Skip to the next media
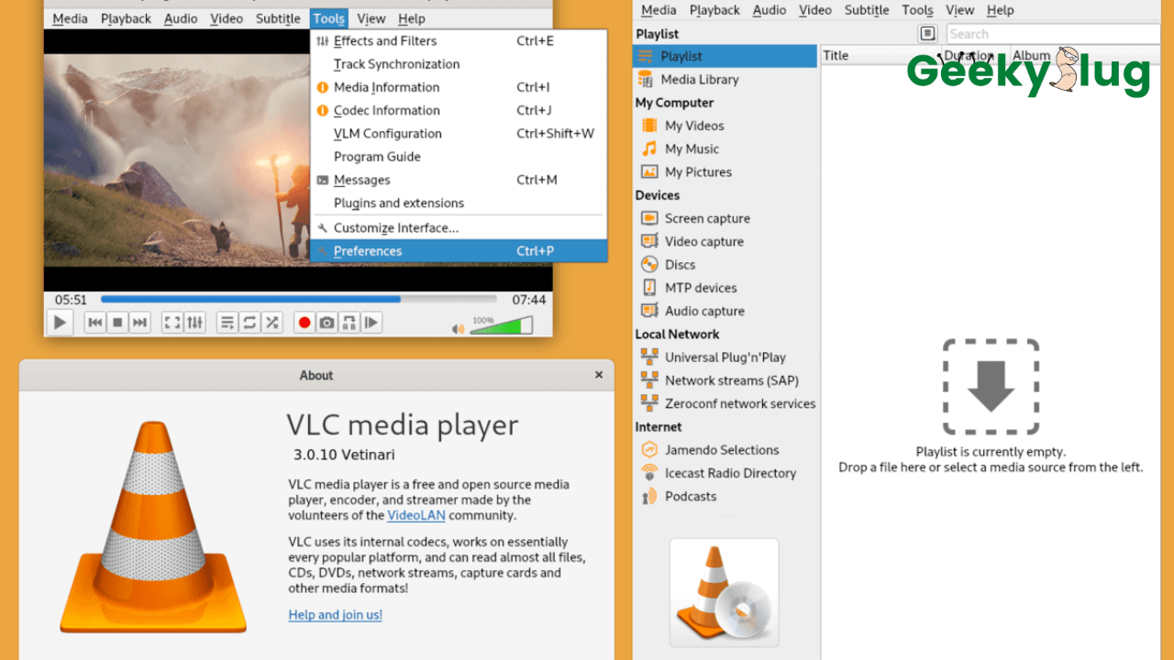Screen dimensions: 1174x660 click(x=139, y=322)
